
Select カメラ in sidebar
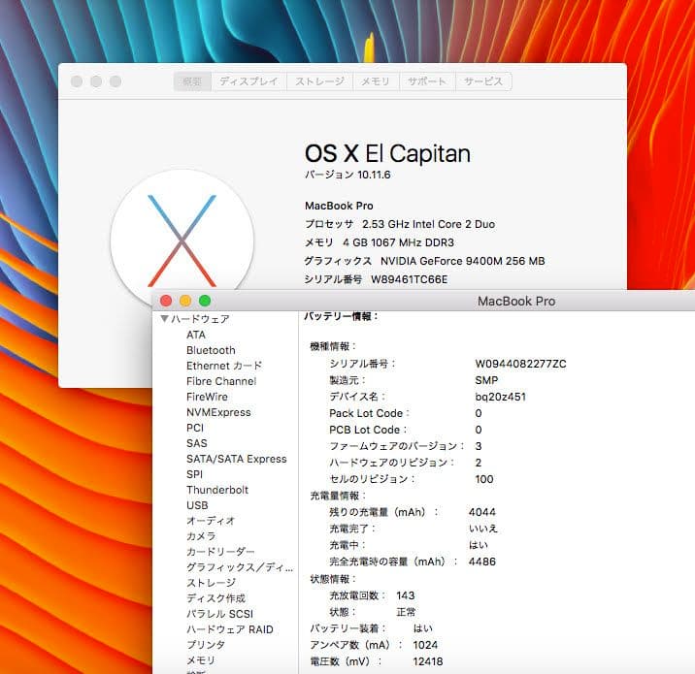tap(201, 536)
